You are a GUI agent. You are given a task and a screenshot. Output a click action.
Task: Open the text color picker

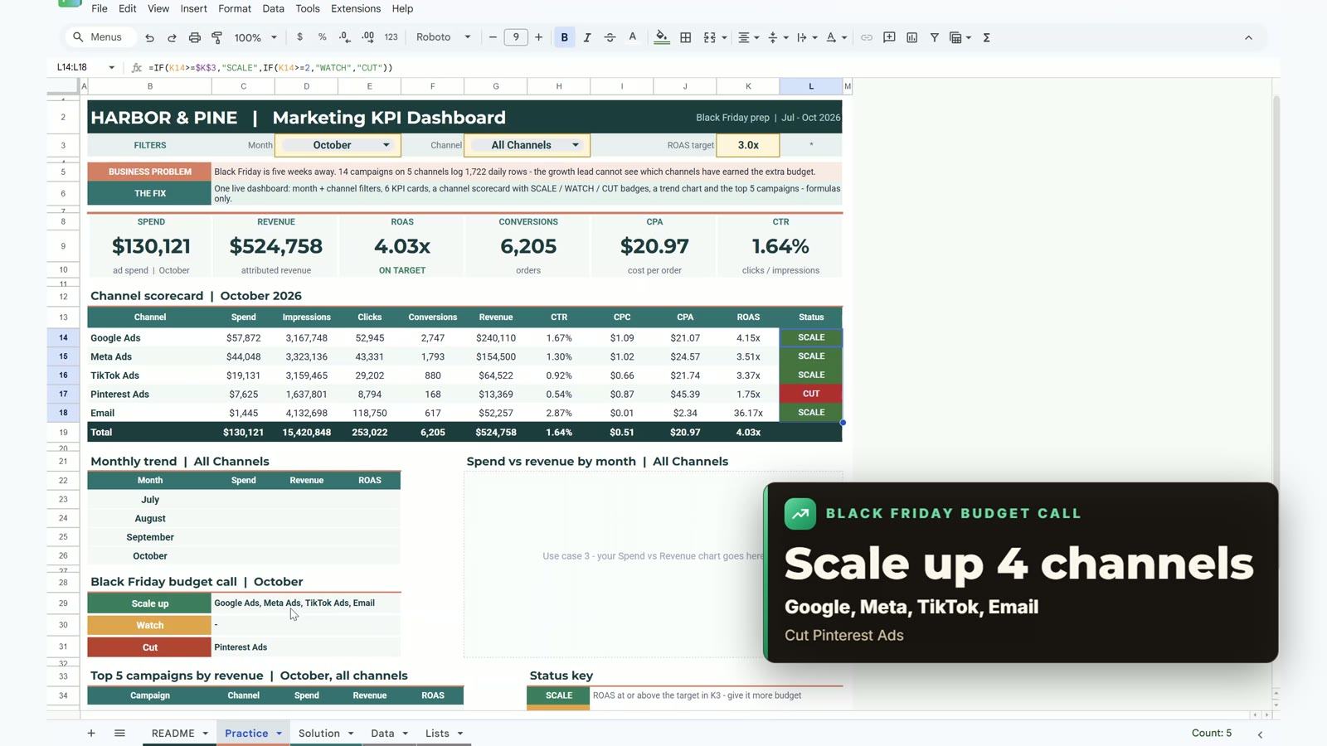pos(633,37)
